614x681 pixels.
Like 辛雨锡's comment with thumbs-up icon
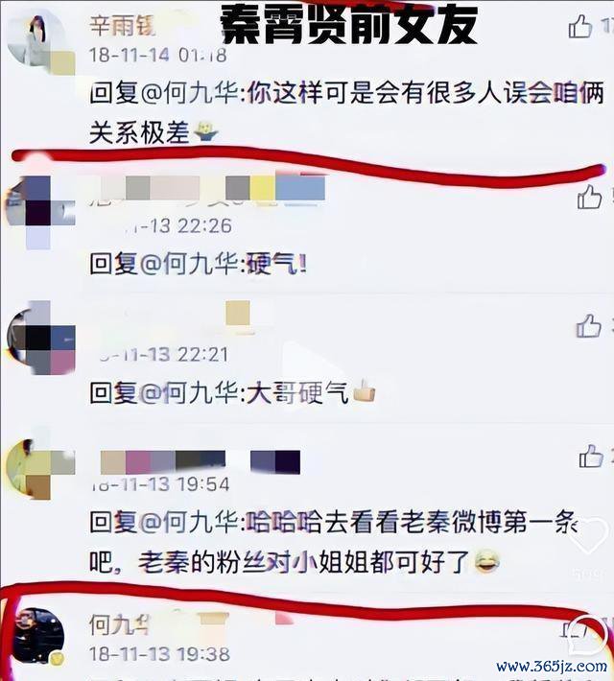(x=580, y=26)
